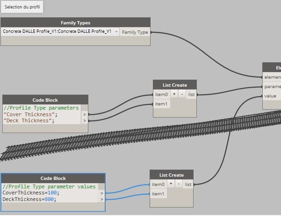Click the output arrow beside "Cover Thickness" string
Viewport: 281px width, 216px height.
tap(85, 114)
